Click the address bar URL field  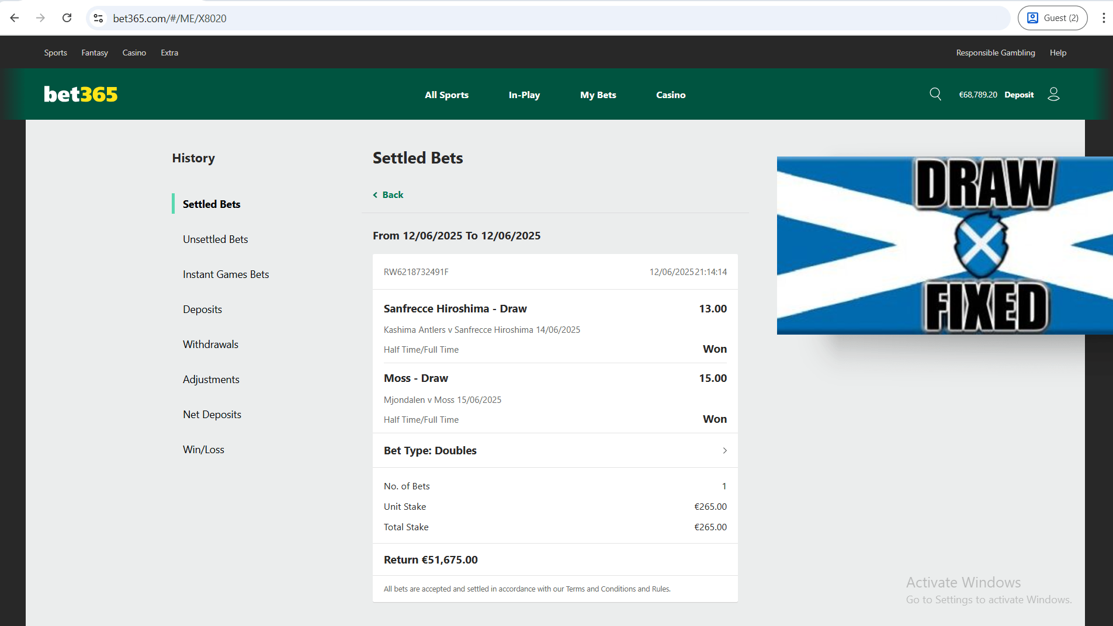pos(549,18)
